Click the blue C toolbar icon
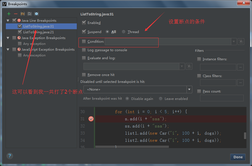The image size is (252, 166). tap(36, 13)
